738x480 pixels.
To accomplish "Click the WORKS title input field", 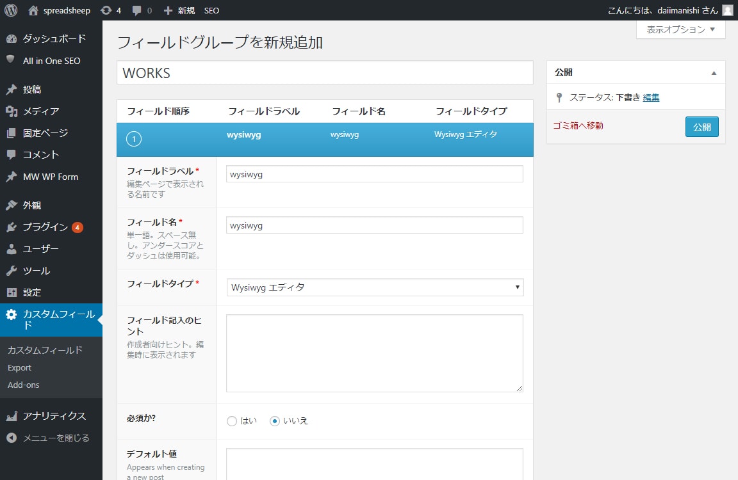I will pos(325,73).
